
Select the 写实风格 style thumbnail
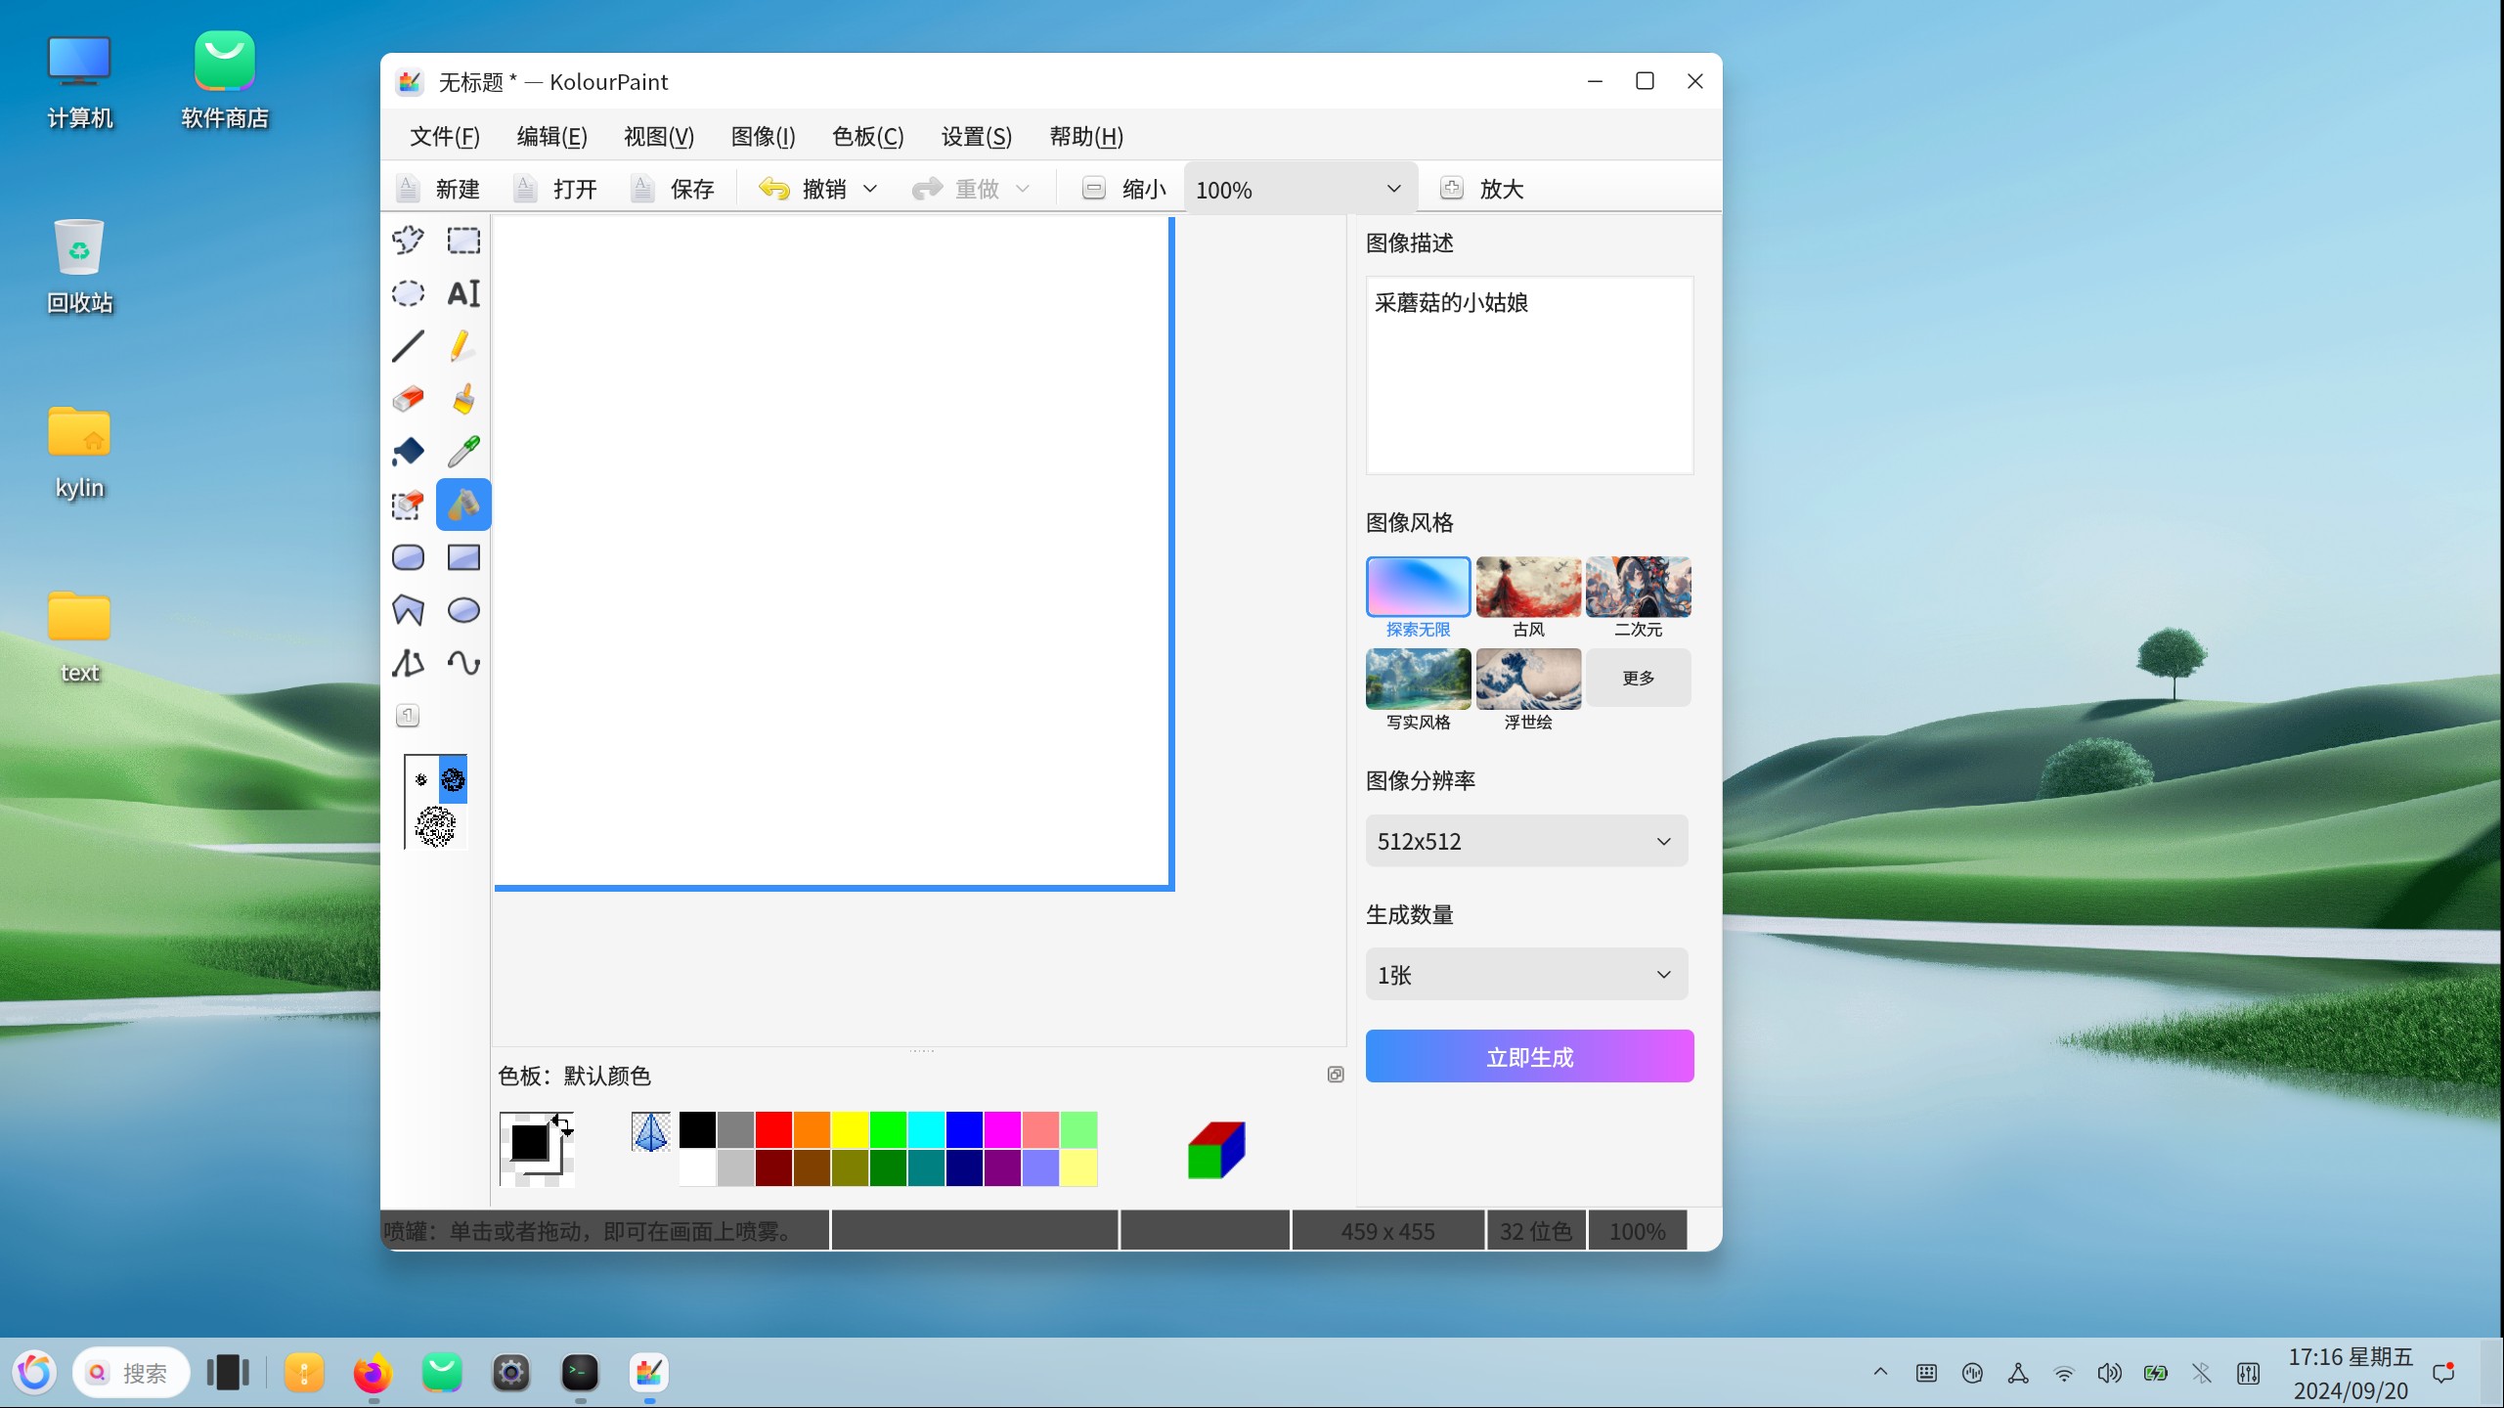tap(1418, 679)
